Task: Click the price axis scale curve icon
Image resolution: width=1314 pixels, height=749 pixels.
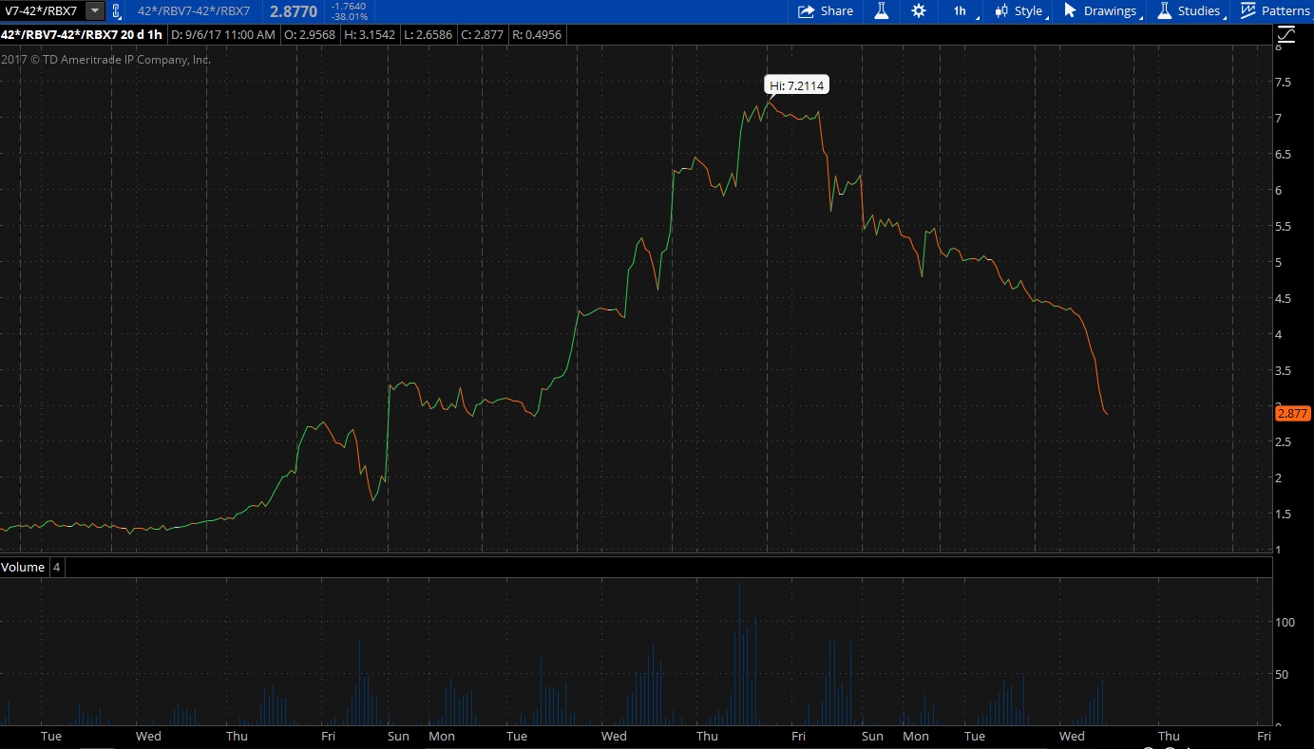Action: tap(1285, 35)
